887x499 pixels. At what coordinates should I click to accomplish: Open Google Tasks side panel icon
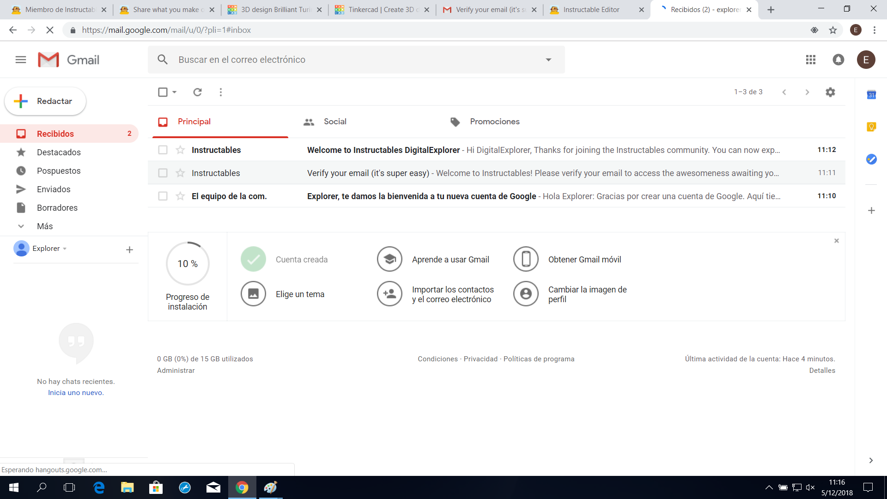[x=871, y=159]
